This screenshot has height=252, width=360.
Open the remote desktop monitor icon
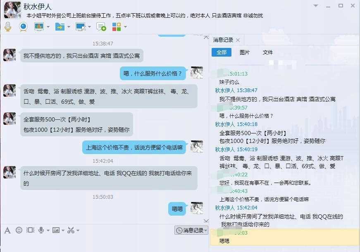(x=81, y=26)
